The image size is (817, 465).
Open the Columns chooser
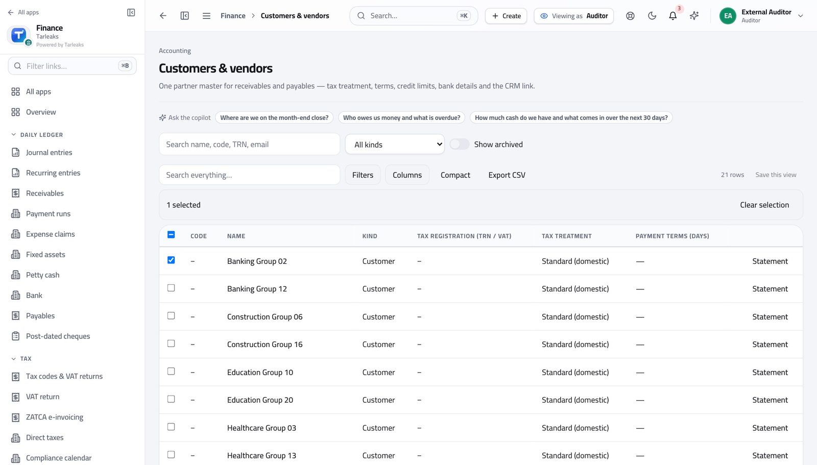(x=407, y=175)
